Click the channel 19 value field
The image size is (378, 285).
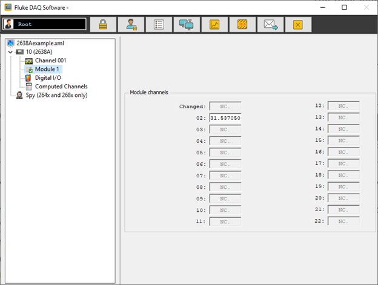click(343, 186)
